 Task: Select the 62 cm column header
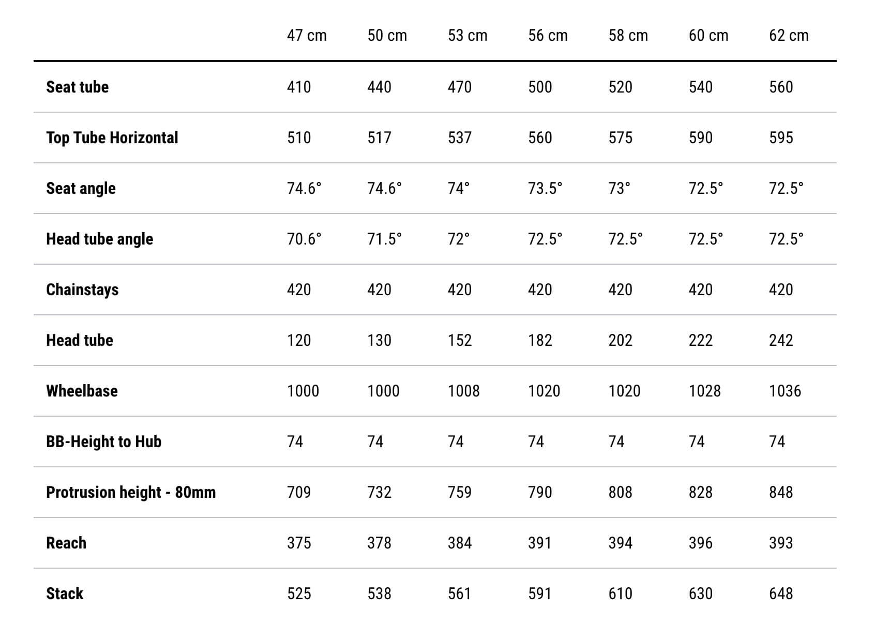[789, 35]
